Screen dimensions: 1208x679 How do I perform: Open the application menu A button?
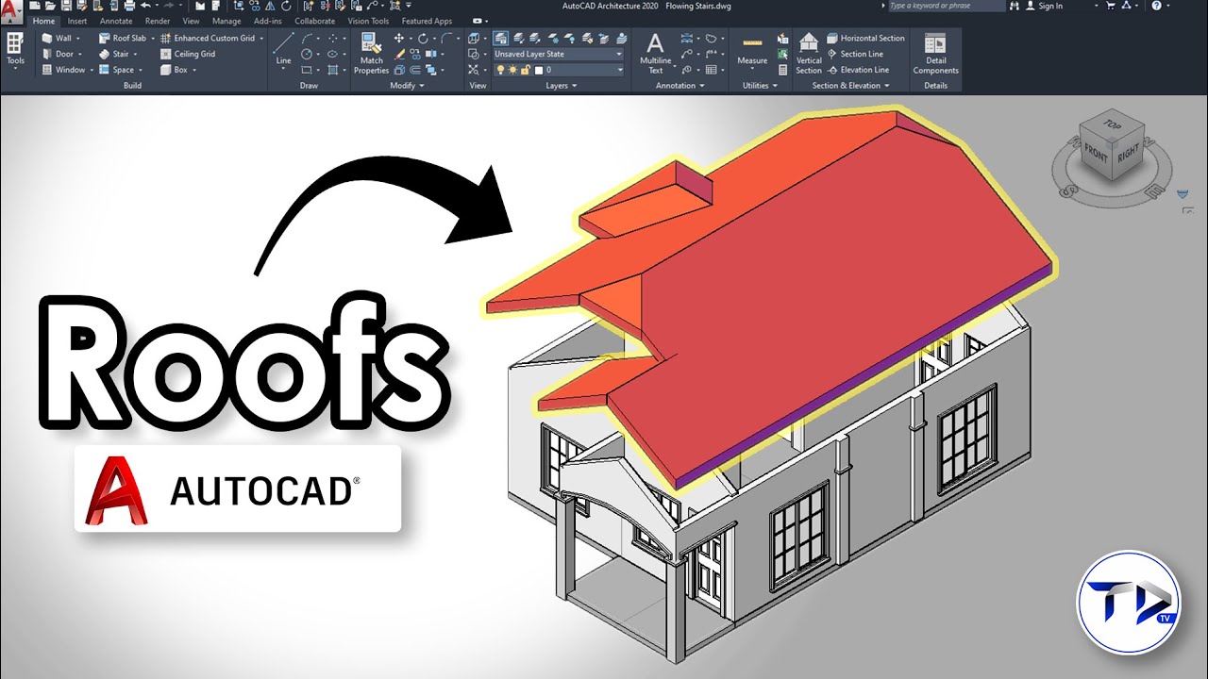click(11, 10)
